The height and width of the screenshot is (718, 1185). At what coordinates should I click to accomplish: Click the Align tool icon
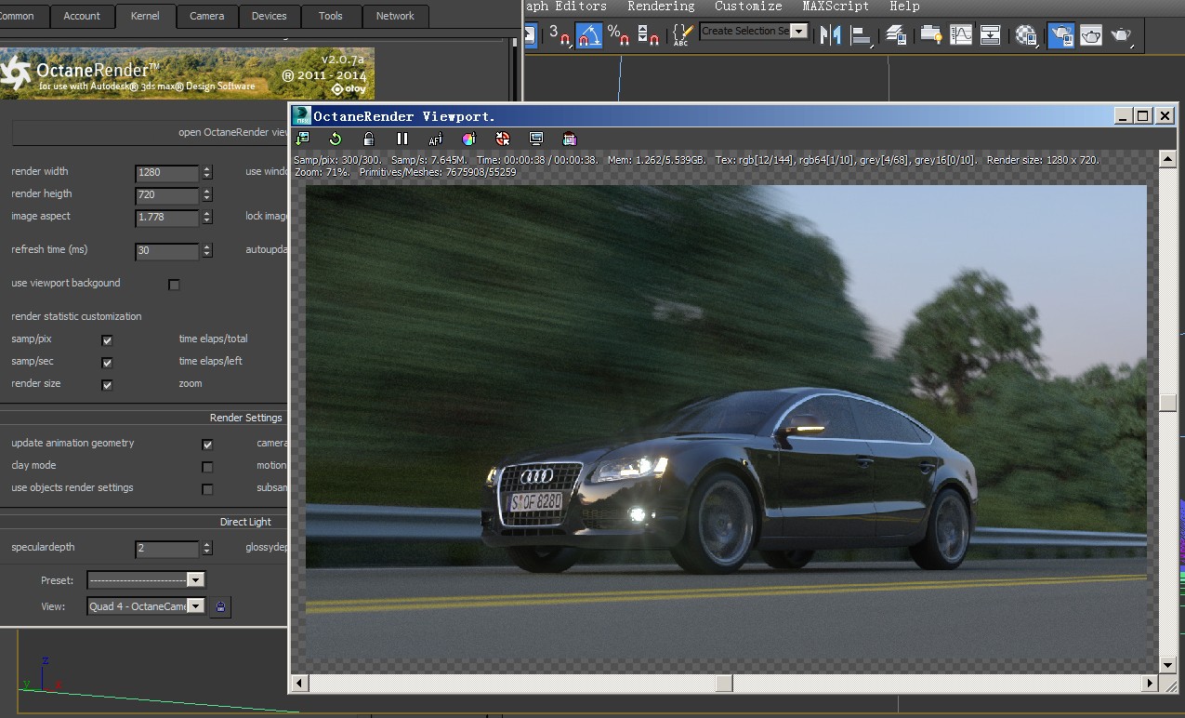click(x=862, y=35)
